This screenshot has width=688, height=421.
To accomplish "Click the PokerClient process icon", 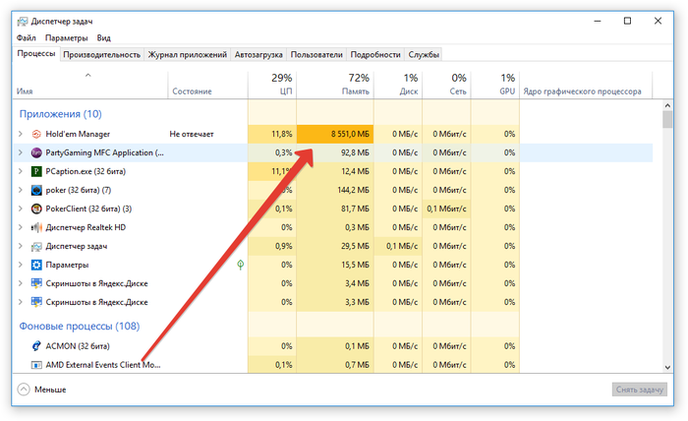I will [x=36, y=209].
